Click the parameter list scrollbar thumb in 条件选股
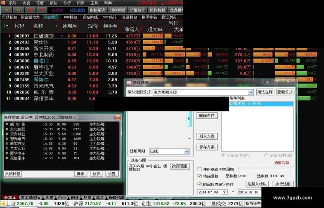The image size is (324, 208). coord(189,119)
